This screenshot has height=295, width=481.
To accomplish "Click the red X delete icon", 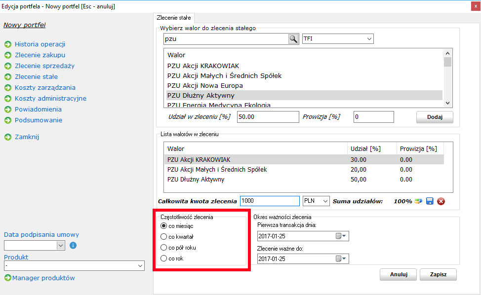I will coord(441,201).
